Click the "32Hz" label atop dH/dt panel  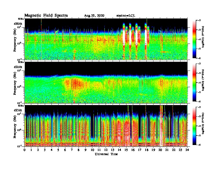coord(21,19)
